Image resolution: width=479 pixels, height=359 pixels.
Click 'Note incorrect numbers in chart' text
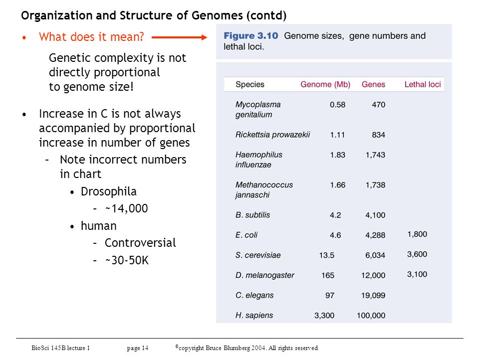click(123, 167)
